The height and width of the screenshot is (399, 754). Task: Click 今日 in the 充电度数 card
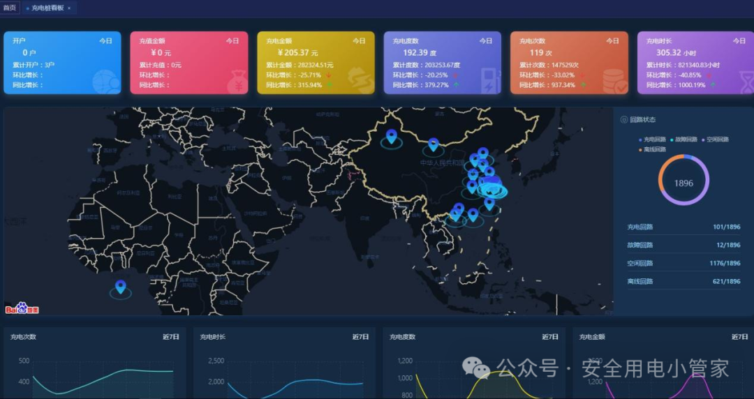click(486, 41)
